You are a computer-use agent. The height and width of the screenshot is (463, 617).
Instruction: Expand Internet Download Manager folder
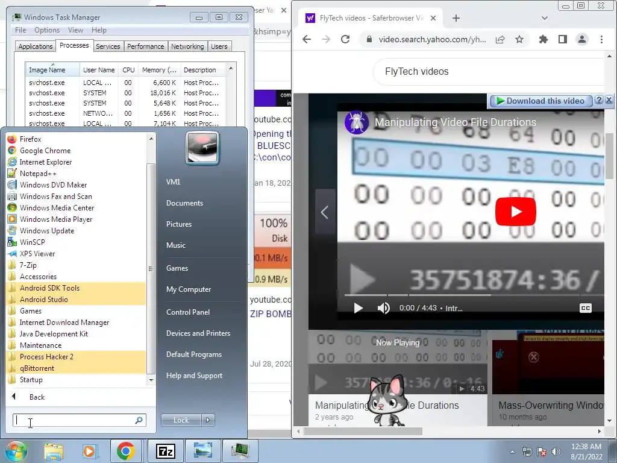pyautogui.click(x=64, y=322)
